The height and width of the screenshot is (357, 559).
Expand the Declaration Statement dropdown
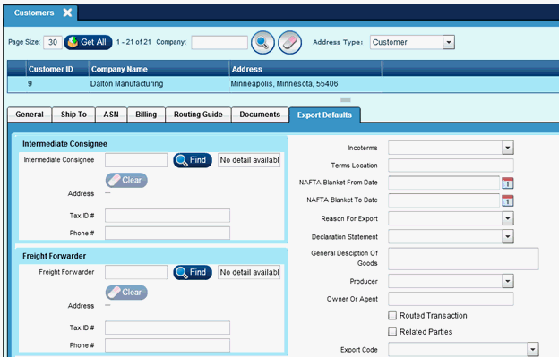point(508,236)
